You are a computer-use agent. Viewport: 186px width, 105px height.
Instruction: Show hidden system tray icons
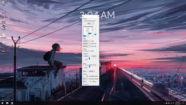click(164, 103)
